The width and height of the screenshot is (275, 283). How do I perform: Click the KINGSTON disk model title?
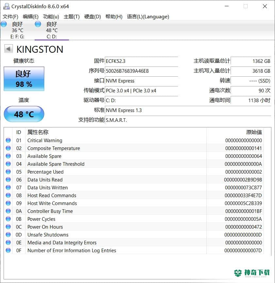40,49
